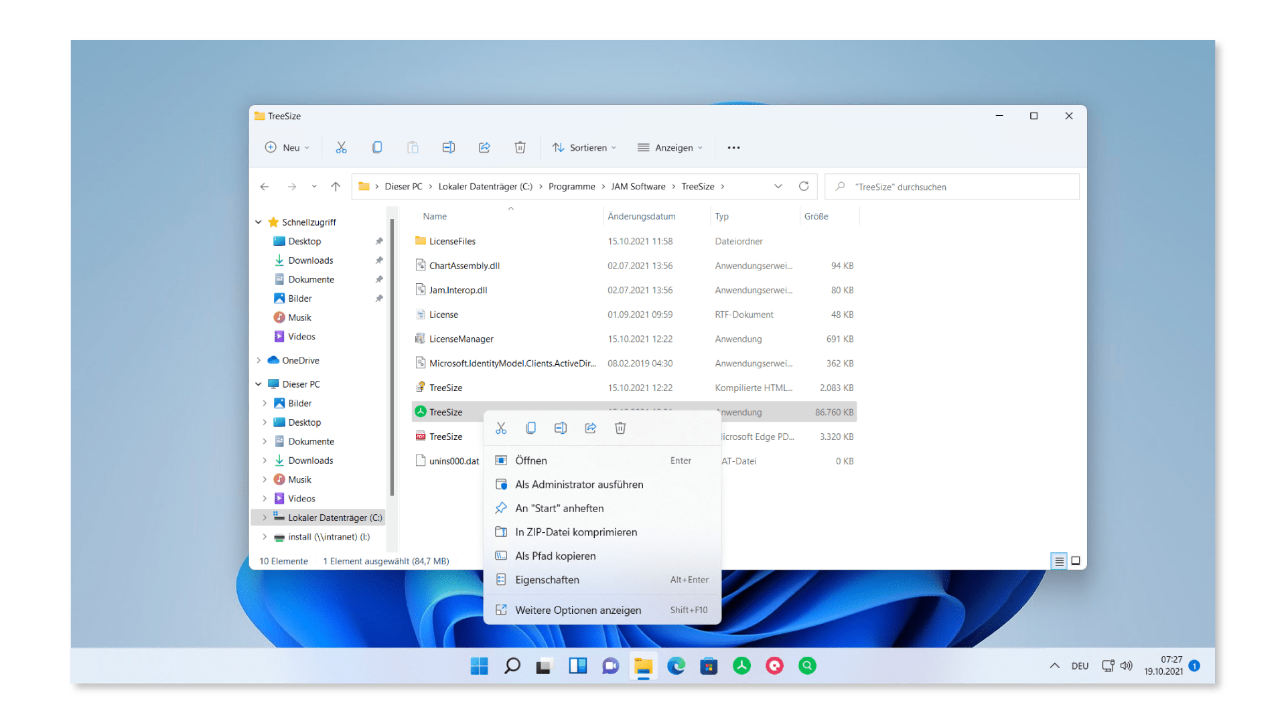Click the navigation pane vertical scrollbar
This screenshot has width=1286, height=723.
pyautogui.click(x=392, y=358)
